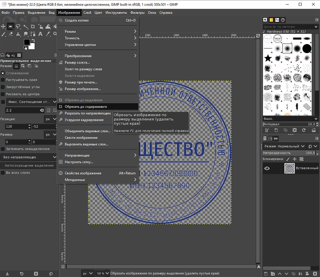Enable Растушевать края checkbox
The height and width of the screenshot is (277, 320).
coord(3,80)
